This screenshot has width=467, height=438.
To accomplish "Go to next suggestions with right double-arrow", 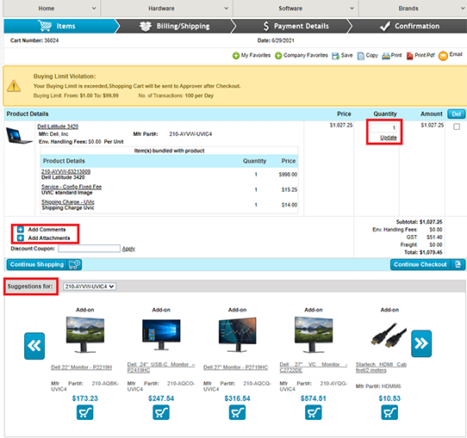I will [421, 343].
